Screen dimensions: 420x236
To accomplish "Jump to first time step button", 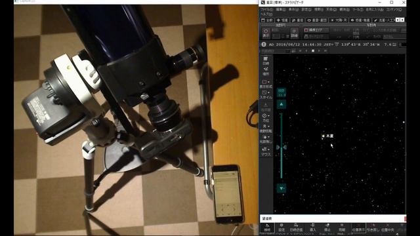I will point(300,50).
